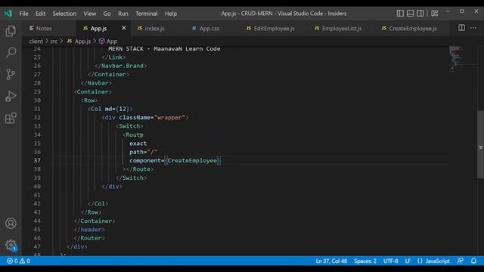The height and width of the screenshot is (272, 484).
Task: Click the feedback icon in status bar
Action: [461, 261]
